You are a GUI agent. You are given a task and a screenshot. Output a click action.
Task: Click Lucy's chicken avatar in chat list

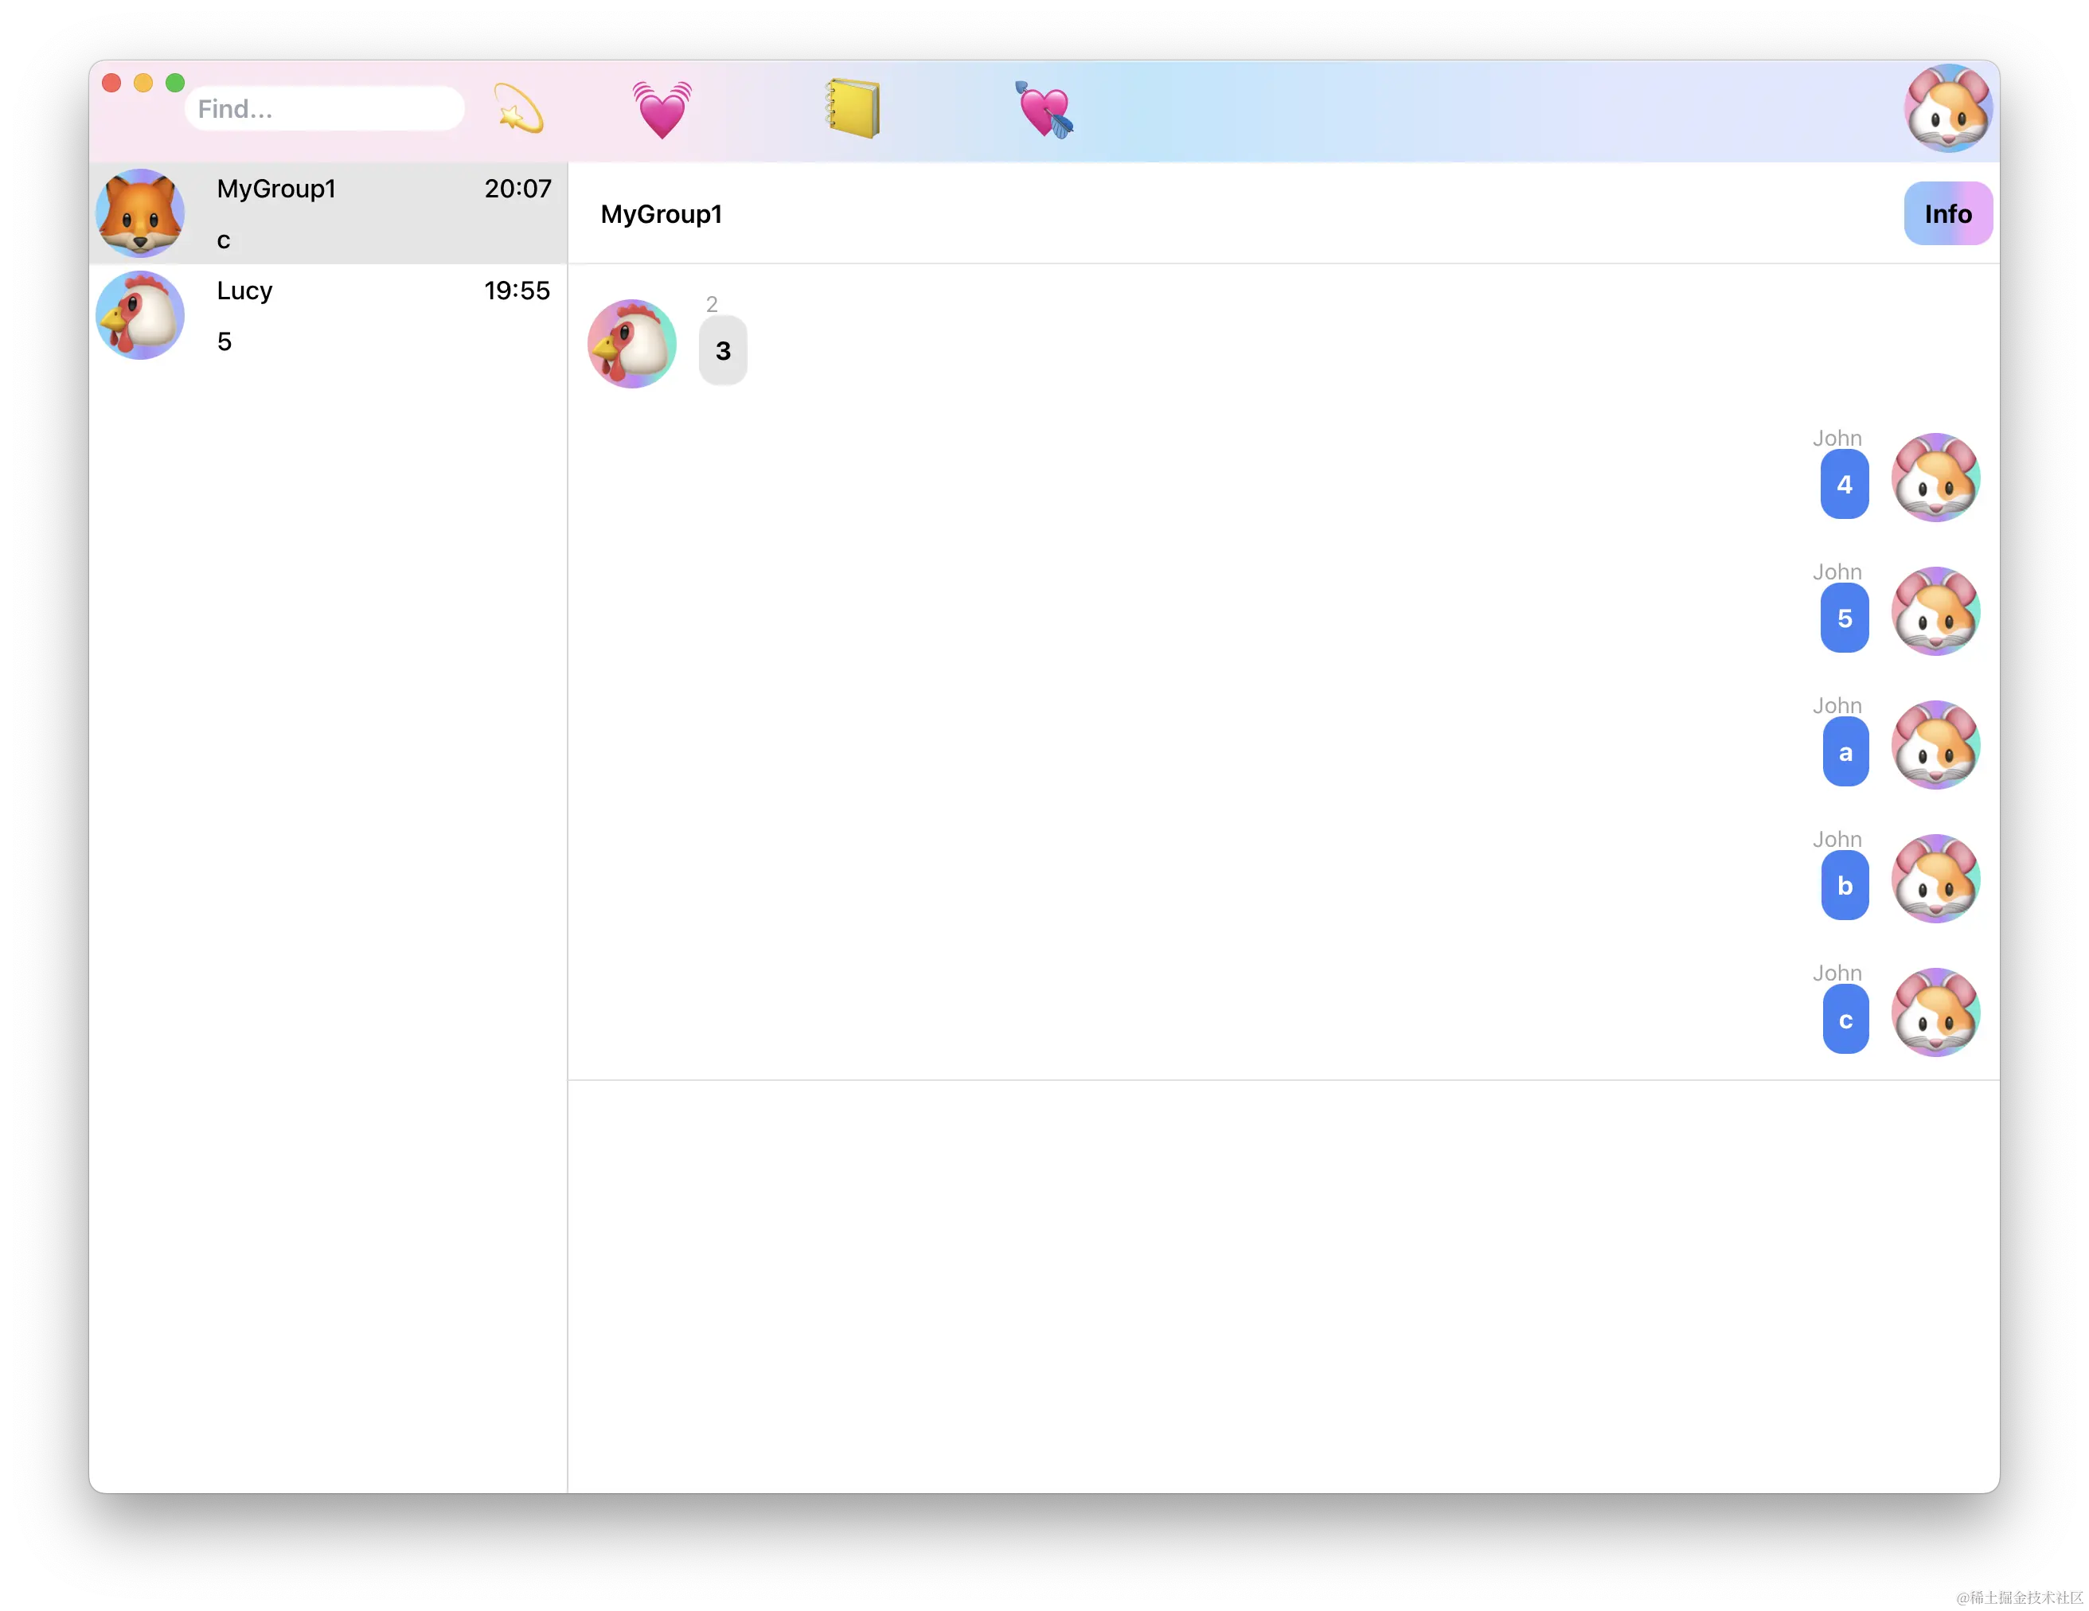click(141, 315)
